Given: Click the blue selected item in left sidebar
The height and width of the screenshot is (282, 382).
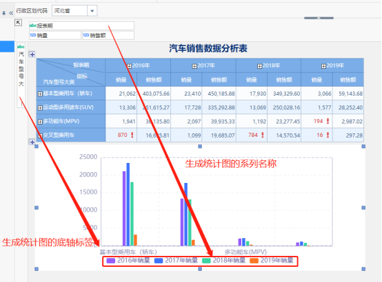Looking at the screenshot, I should coord(7,47).
